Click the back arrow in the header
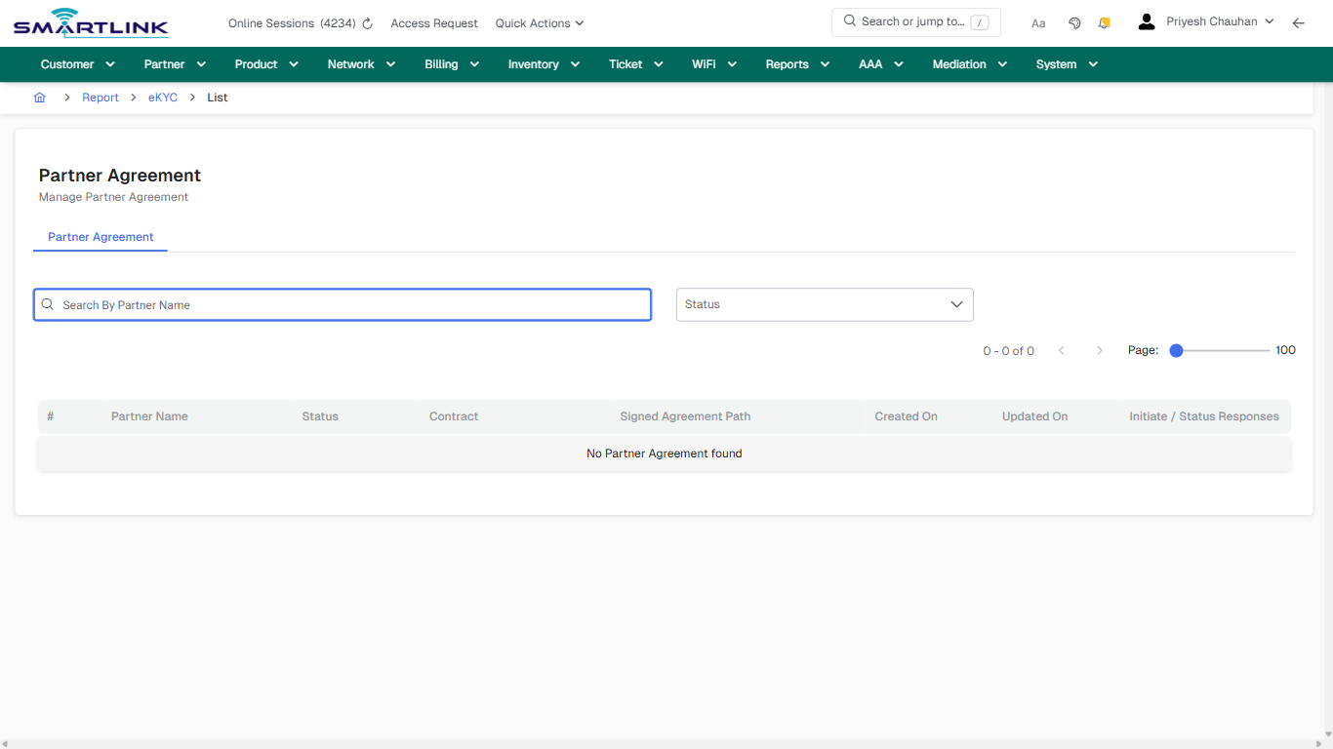Screen dimensions: 1333x749 [1299, 22]
